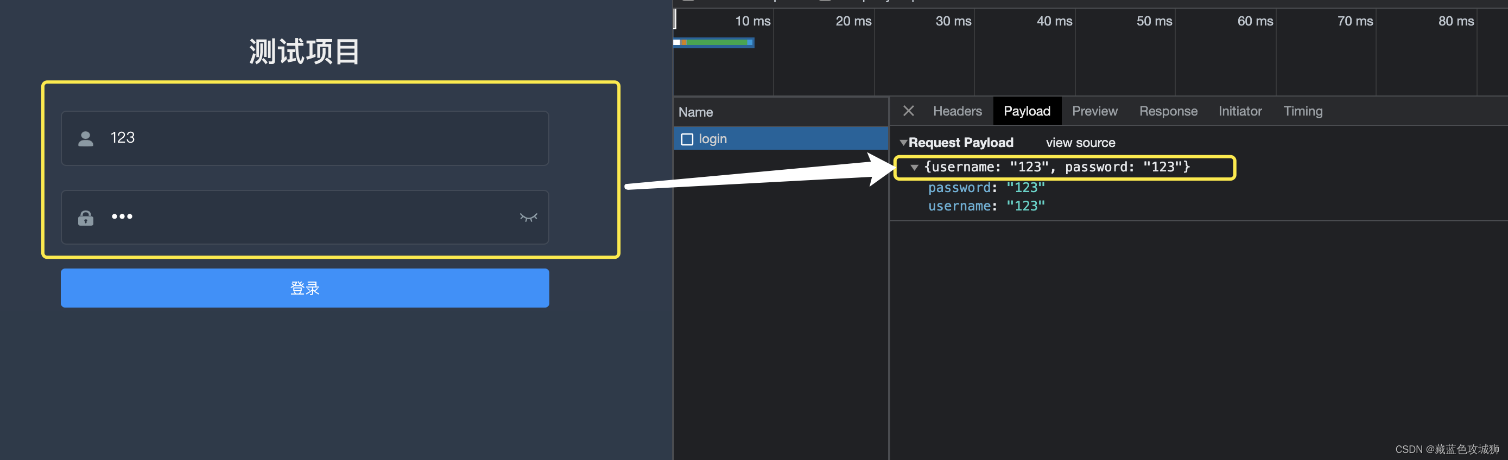Click the 80 ms timeline marker
Viewport: 1508px width, 460px height.
point(1456,21)
